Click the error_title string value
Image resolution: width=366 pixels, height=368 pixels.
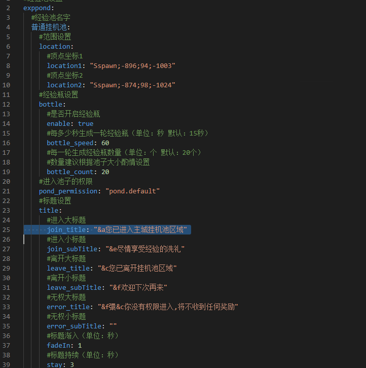pos(167,307)
